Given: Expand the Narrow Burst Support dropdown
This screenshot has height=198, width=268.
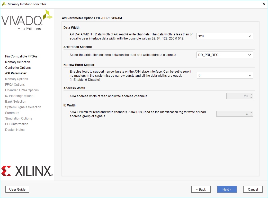Looking at the screenshot, I should tap(225, 75).
